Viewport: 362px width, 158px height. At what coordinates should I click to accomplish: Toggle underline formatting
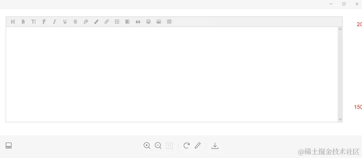point(65,22)
